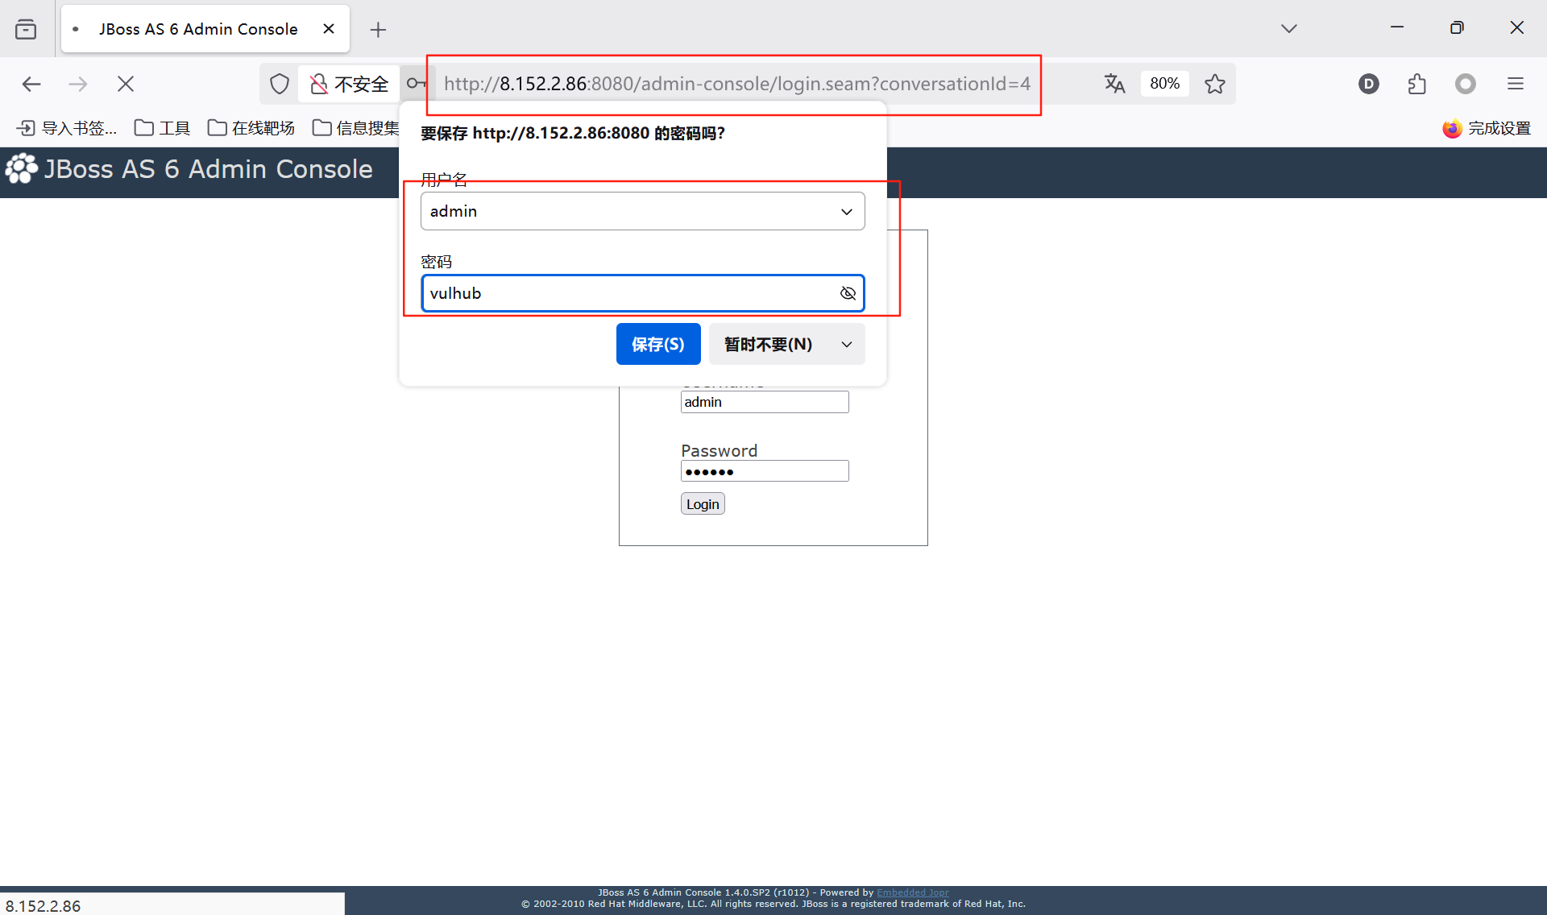This screenshot has width=1547, height=915.
Task: Stop loading the page
Action: tap(126, 84)
